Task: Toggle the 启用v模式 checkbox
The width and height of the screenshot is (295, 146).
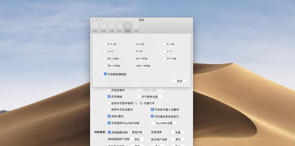Action: point(109,116)
